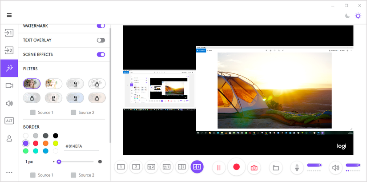Switch to light mode sun icon

click(358, 16)
